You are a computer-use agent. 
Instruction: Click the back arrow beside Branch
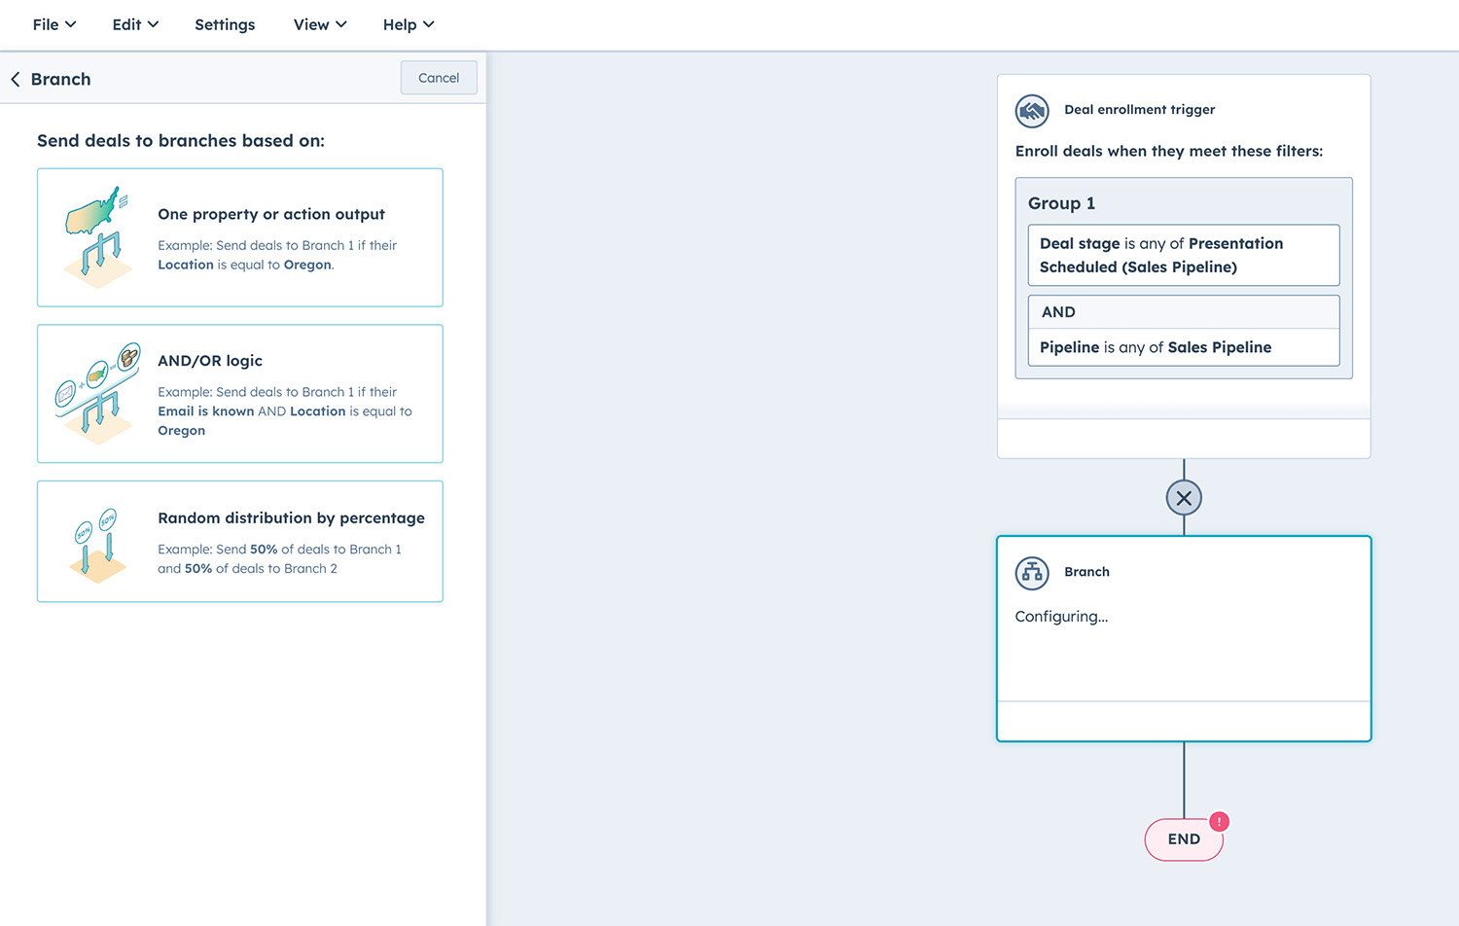16,80
